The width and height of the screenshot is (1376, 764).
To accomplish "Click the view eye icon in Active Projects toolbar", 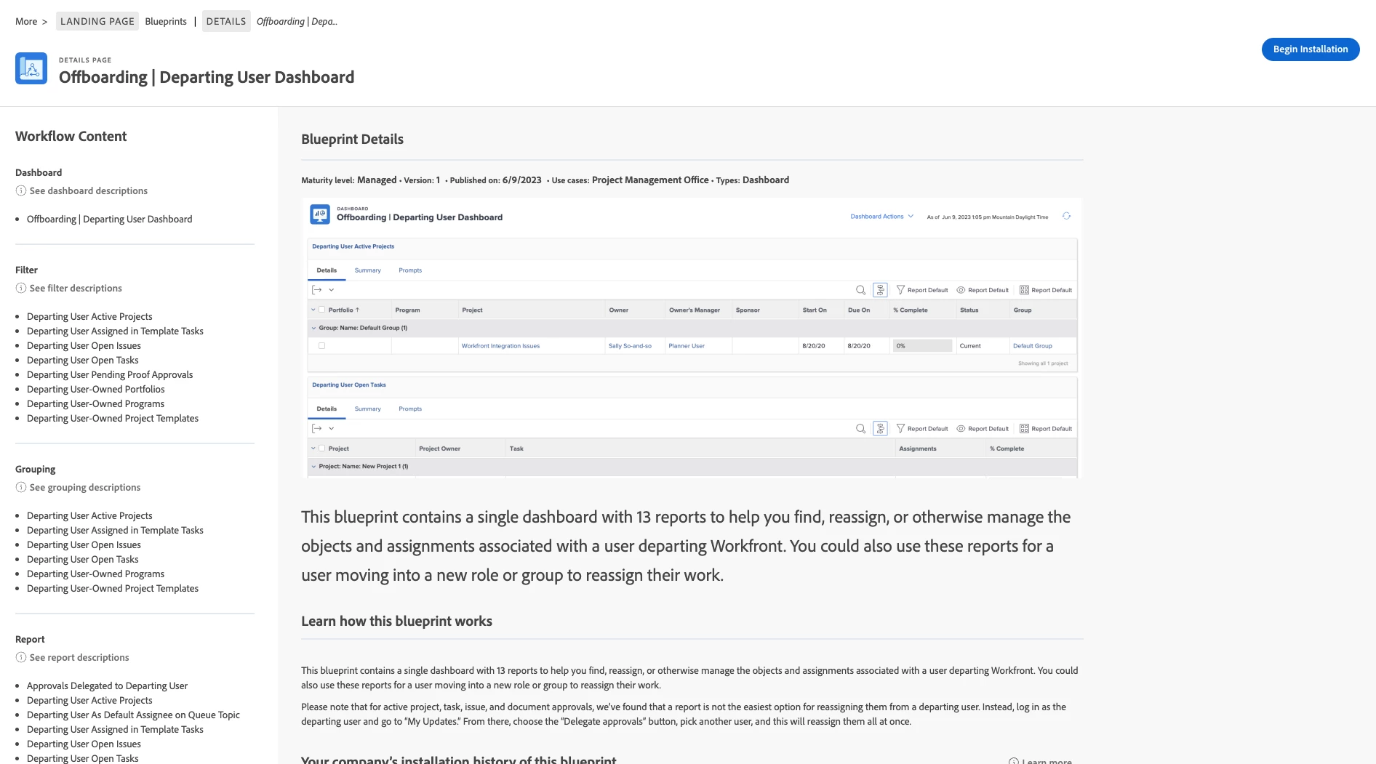I will click(961, 290).
